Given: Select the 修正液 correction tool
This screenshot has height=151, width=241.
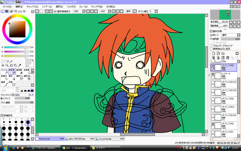Looking at the screenshot, I should coord(12,71).
